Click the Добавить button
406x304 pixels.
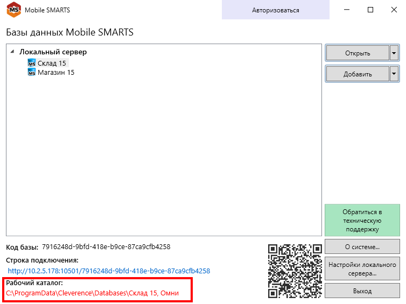358,74
